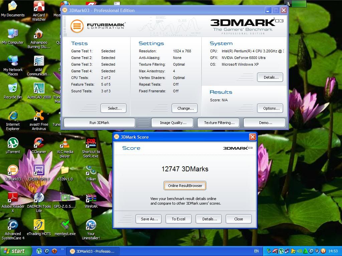The width and height of the screenshot is (342, 256).
Task: Open the Image Quality... tool
Action: 172,123
